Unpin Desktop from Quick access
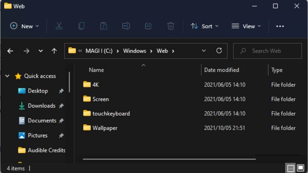Image resolution: width=308 pixels, height=173 pixels. click(61, 91)
